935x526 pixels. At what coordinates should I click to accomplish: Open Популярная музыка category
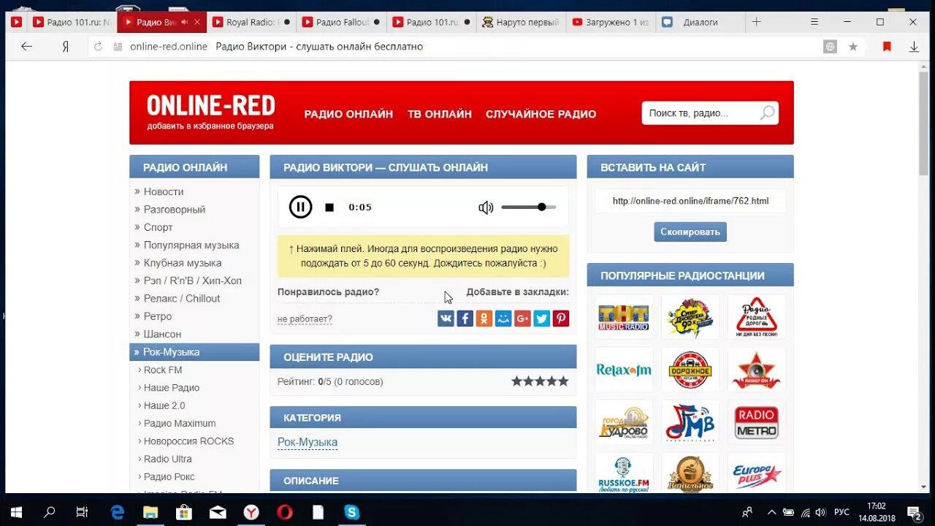[191, 245]
